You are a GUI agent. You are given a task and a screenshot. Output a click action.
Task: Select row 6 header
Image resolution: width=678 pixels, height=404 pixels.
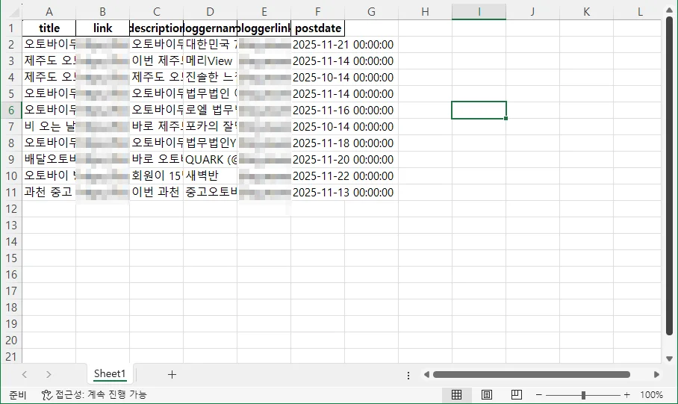pos(11,111)
